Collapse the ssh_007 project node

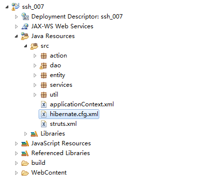point(7,7)
